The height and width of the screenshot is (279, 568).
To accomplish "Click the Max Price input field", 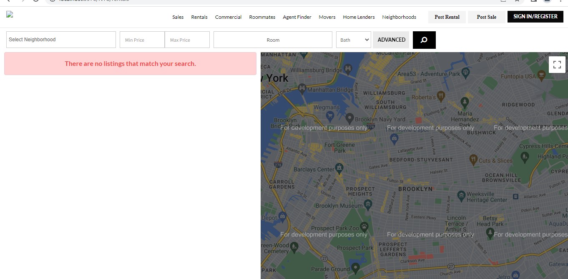I will pyautogui.click(x=187, y=40).
